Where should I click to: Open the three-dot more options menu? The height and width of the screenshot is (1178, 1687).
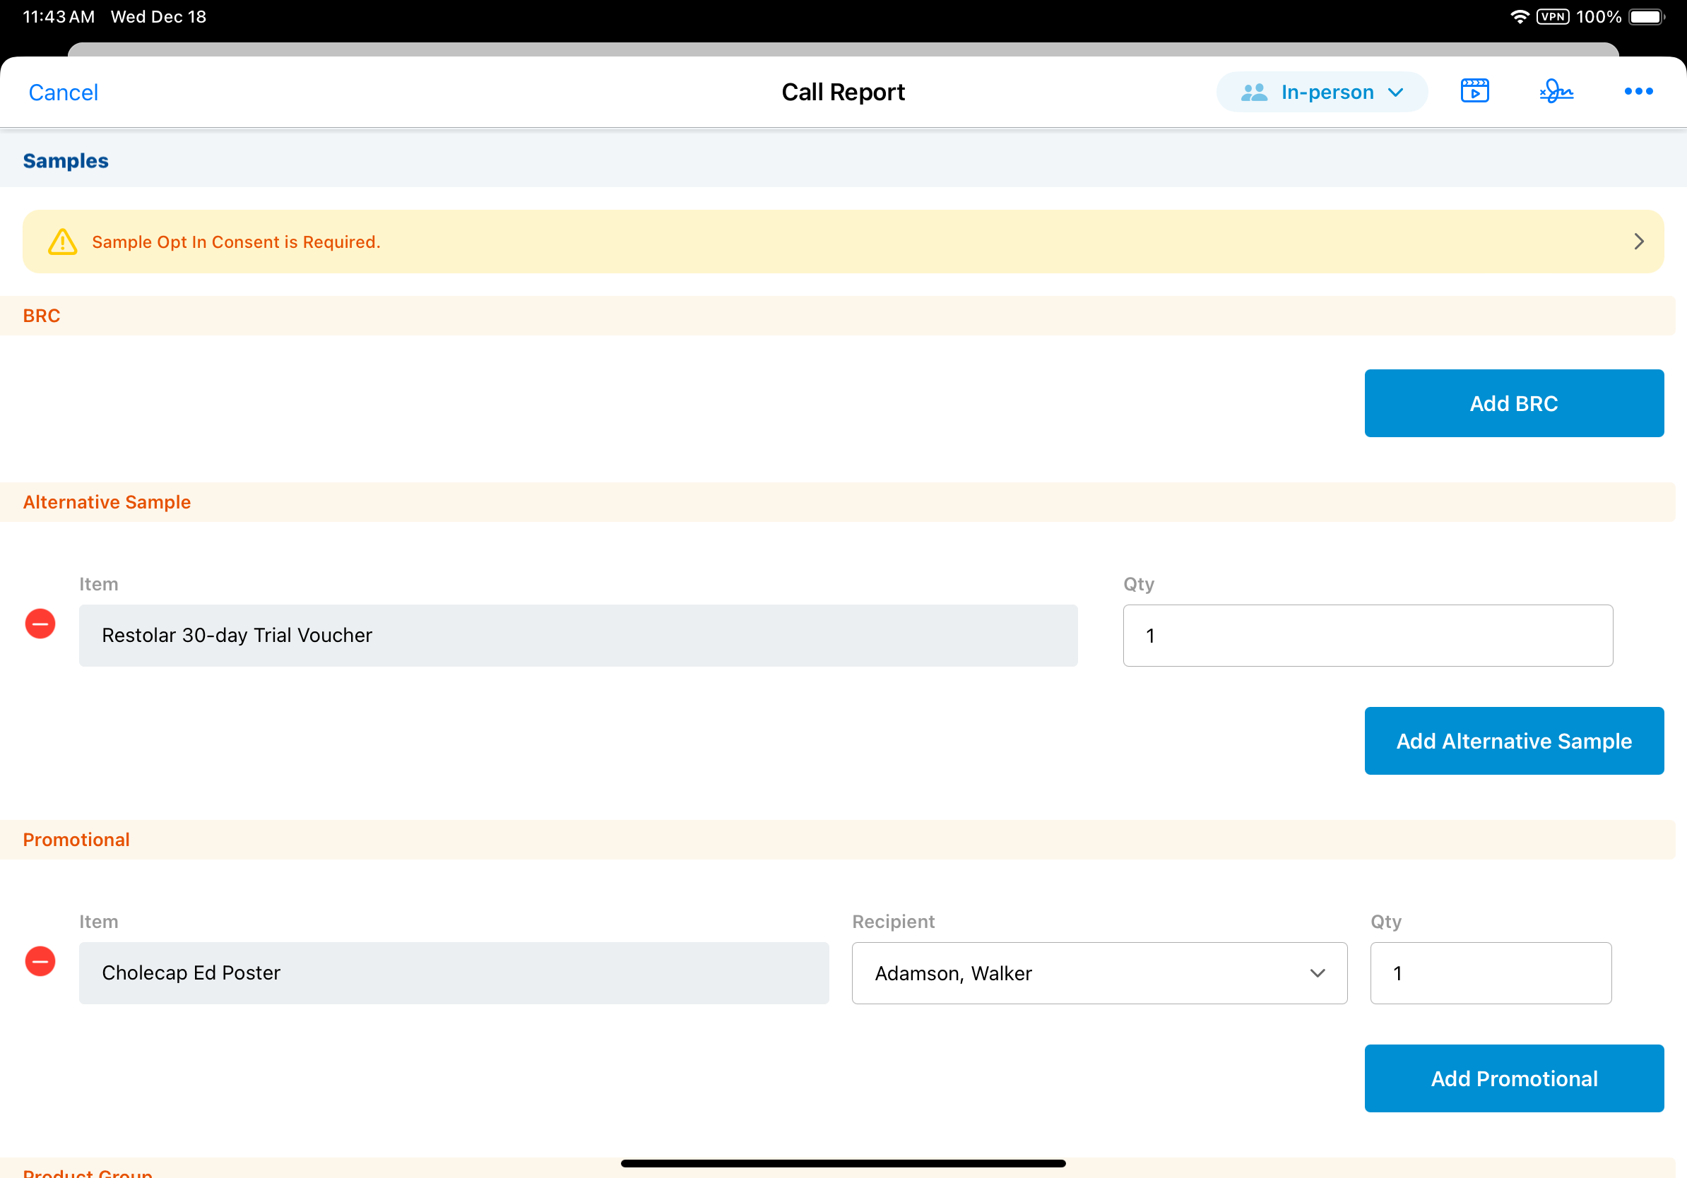coord(1638,91)
